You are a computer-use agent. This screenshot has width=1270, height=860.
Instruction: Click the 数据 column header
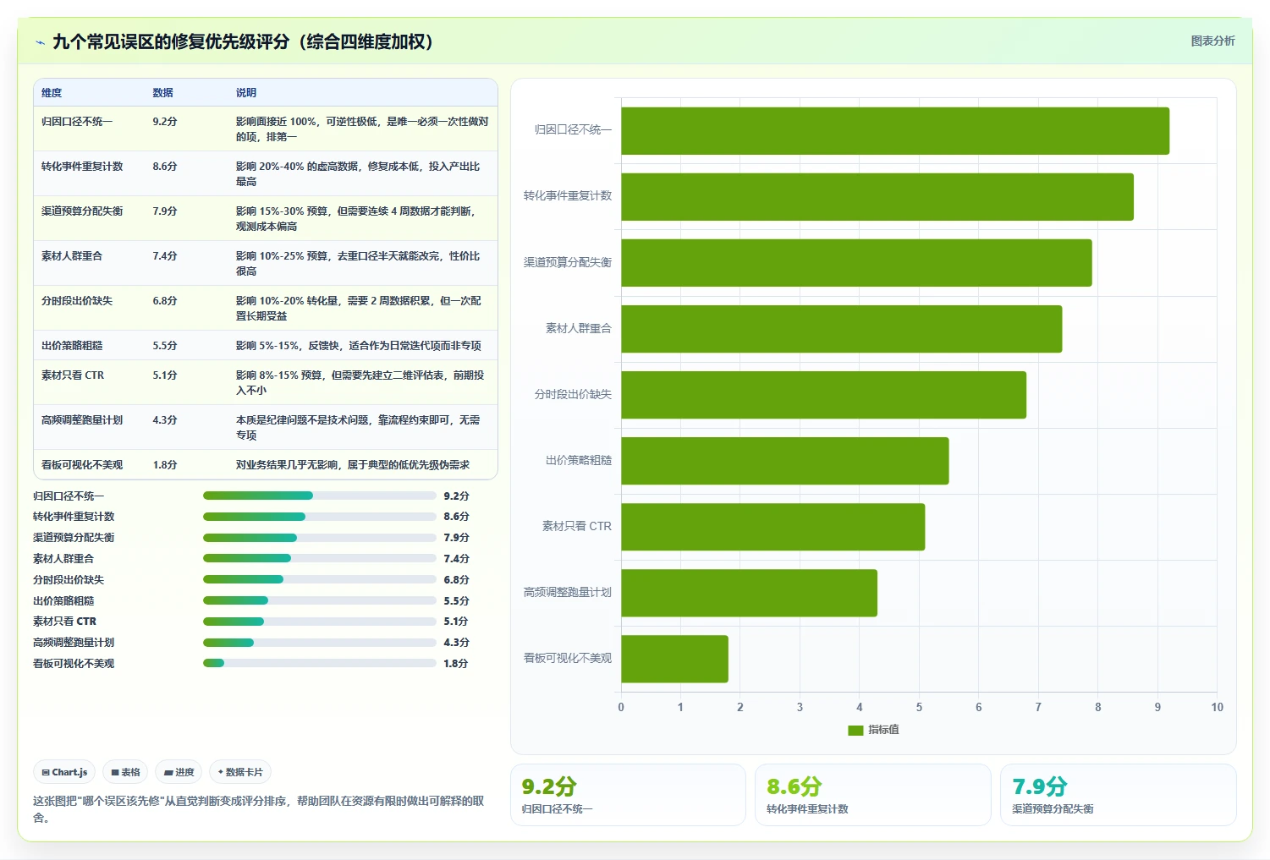tap(162, 93)
